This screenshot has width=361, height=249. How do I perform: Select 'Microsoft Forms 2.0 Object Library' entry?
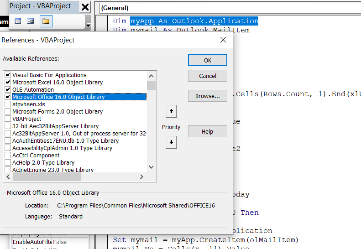coord(58,112)
